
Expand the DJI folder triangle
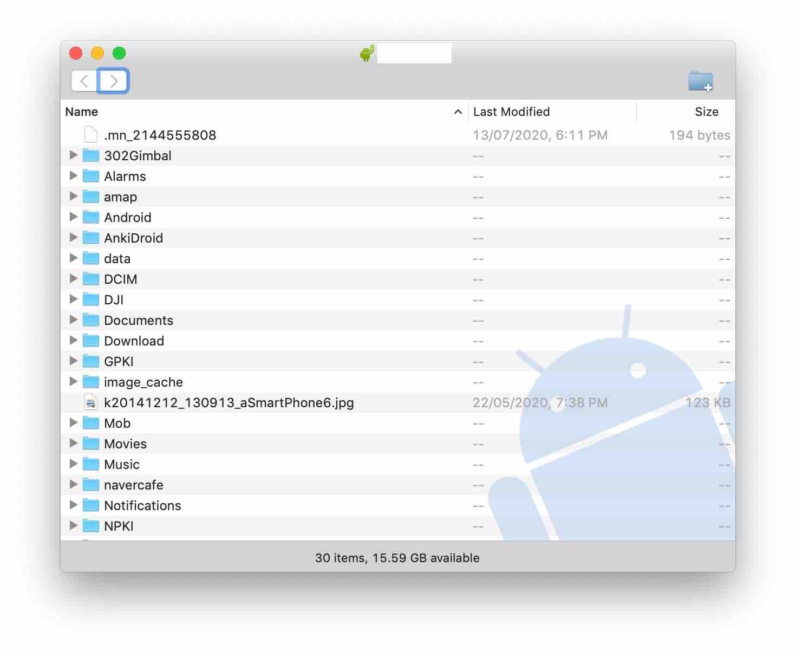tap(74, 299)
